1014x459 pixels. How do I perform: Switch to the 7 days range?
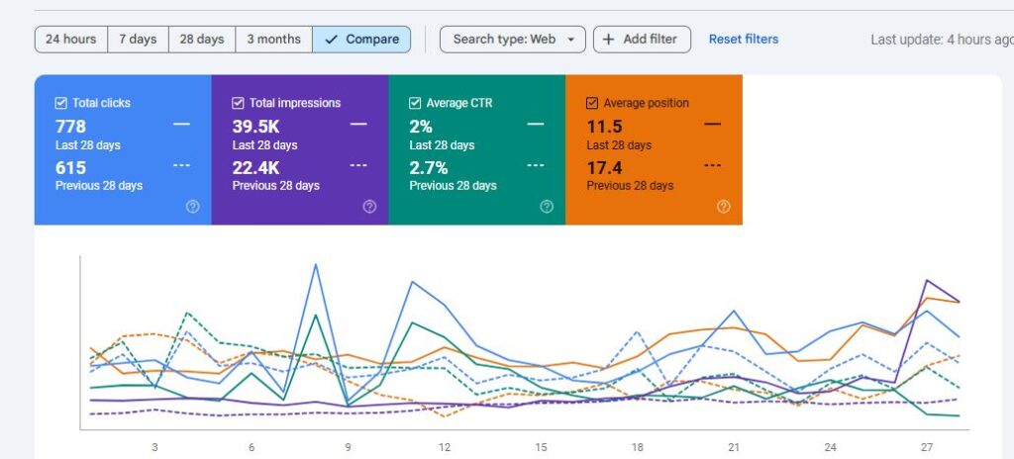[x=138, y=40]
